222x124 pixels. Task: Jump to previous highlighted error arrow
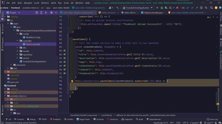pyautogui.click(x=214, y=17)
